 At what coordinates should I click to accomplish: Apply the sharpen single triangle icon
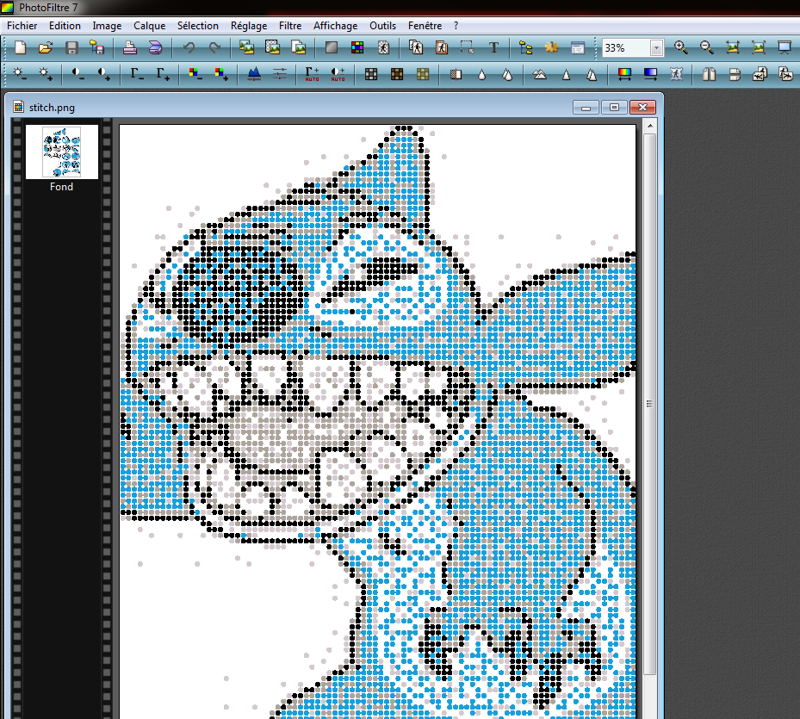pyautogui.click(x=566, y=75)
